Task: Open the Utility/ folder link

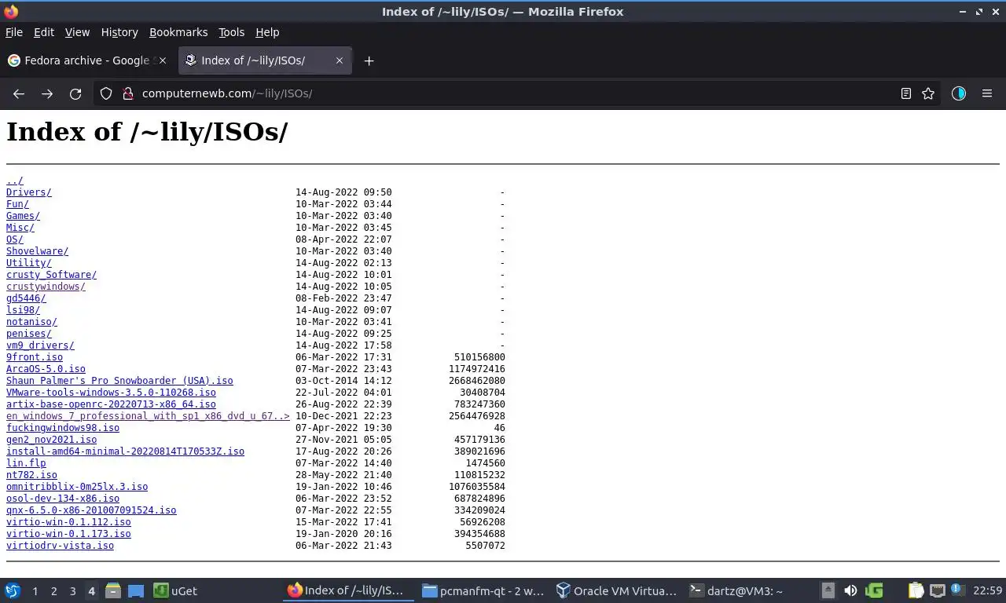Action: click(x=29, y=263)
